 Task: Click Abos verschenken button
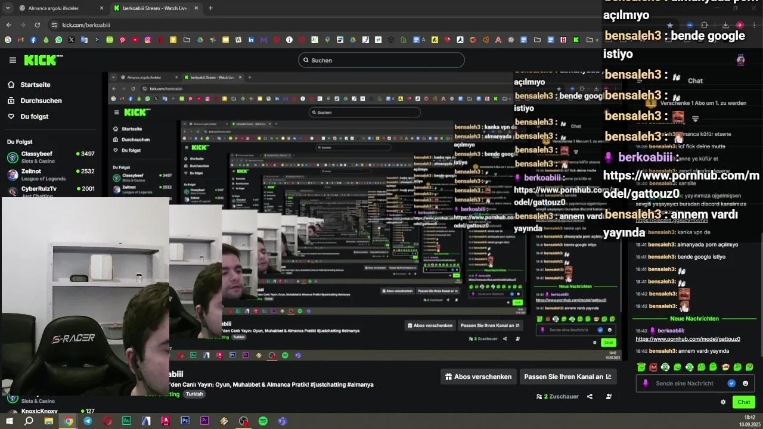coord(479,377)
